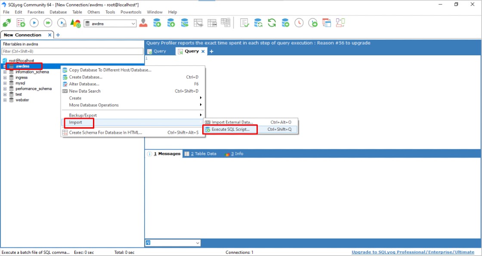Click the clock with green plus icon
Screen dimensions: 482x256
tap(313, 23)
